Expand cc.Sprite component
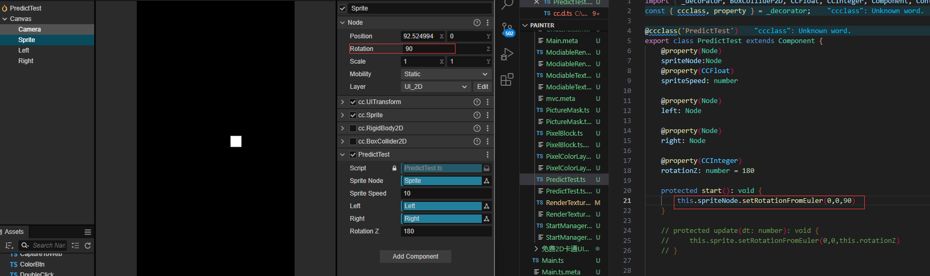Screen dimensions: 930x276 coord(342,115)
